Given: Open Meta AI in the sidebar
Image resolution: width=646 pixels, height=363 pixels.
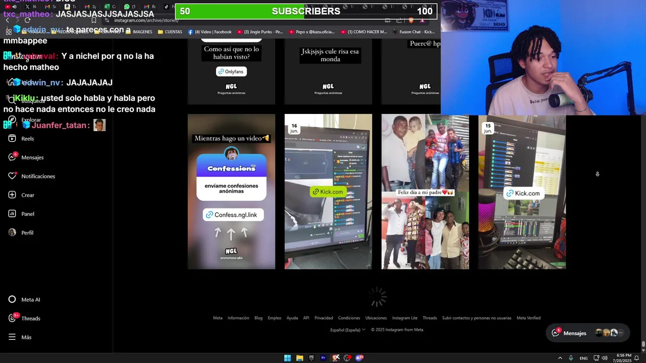Looking at the screenshot, I should click(24, 299).
